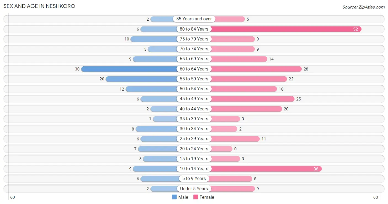
Task: Click the 40 to 44 Years female bar
Action: [x=246, y=109]
